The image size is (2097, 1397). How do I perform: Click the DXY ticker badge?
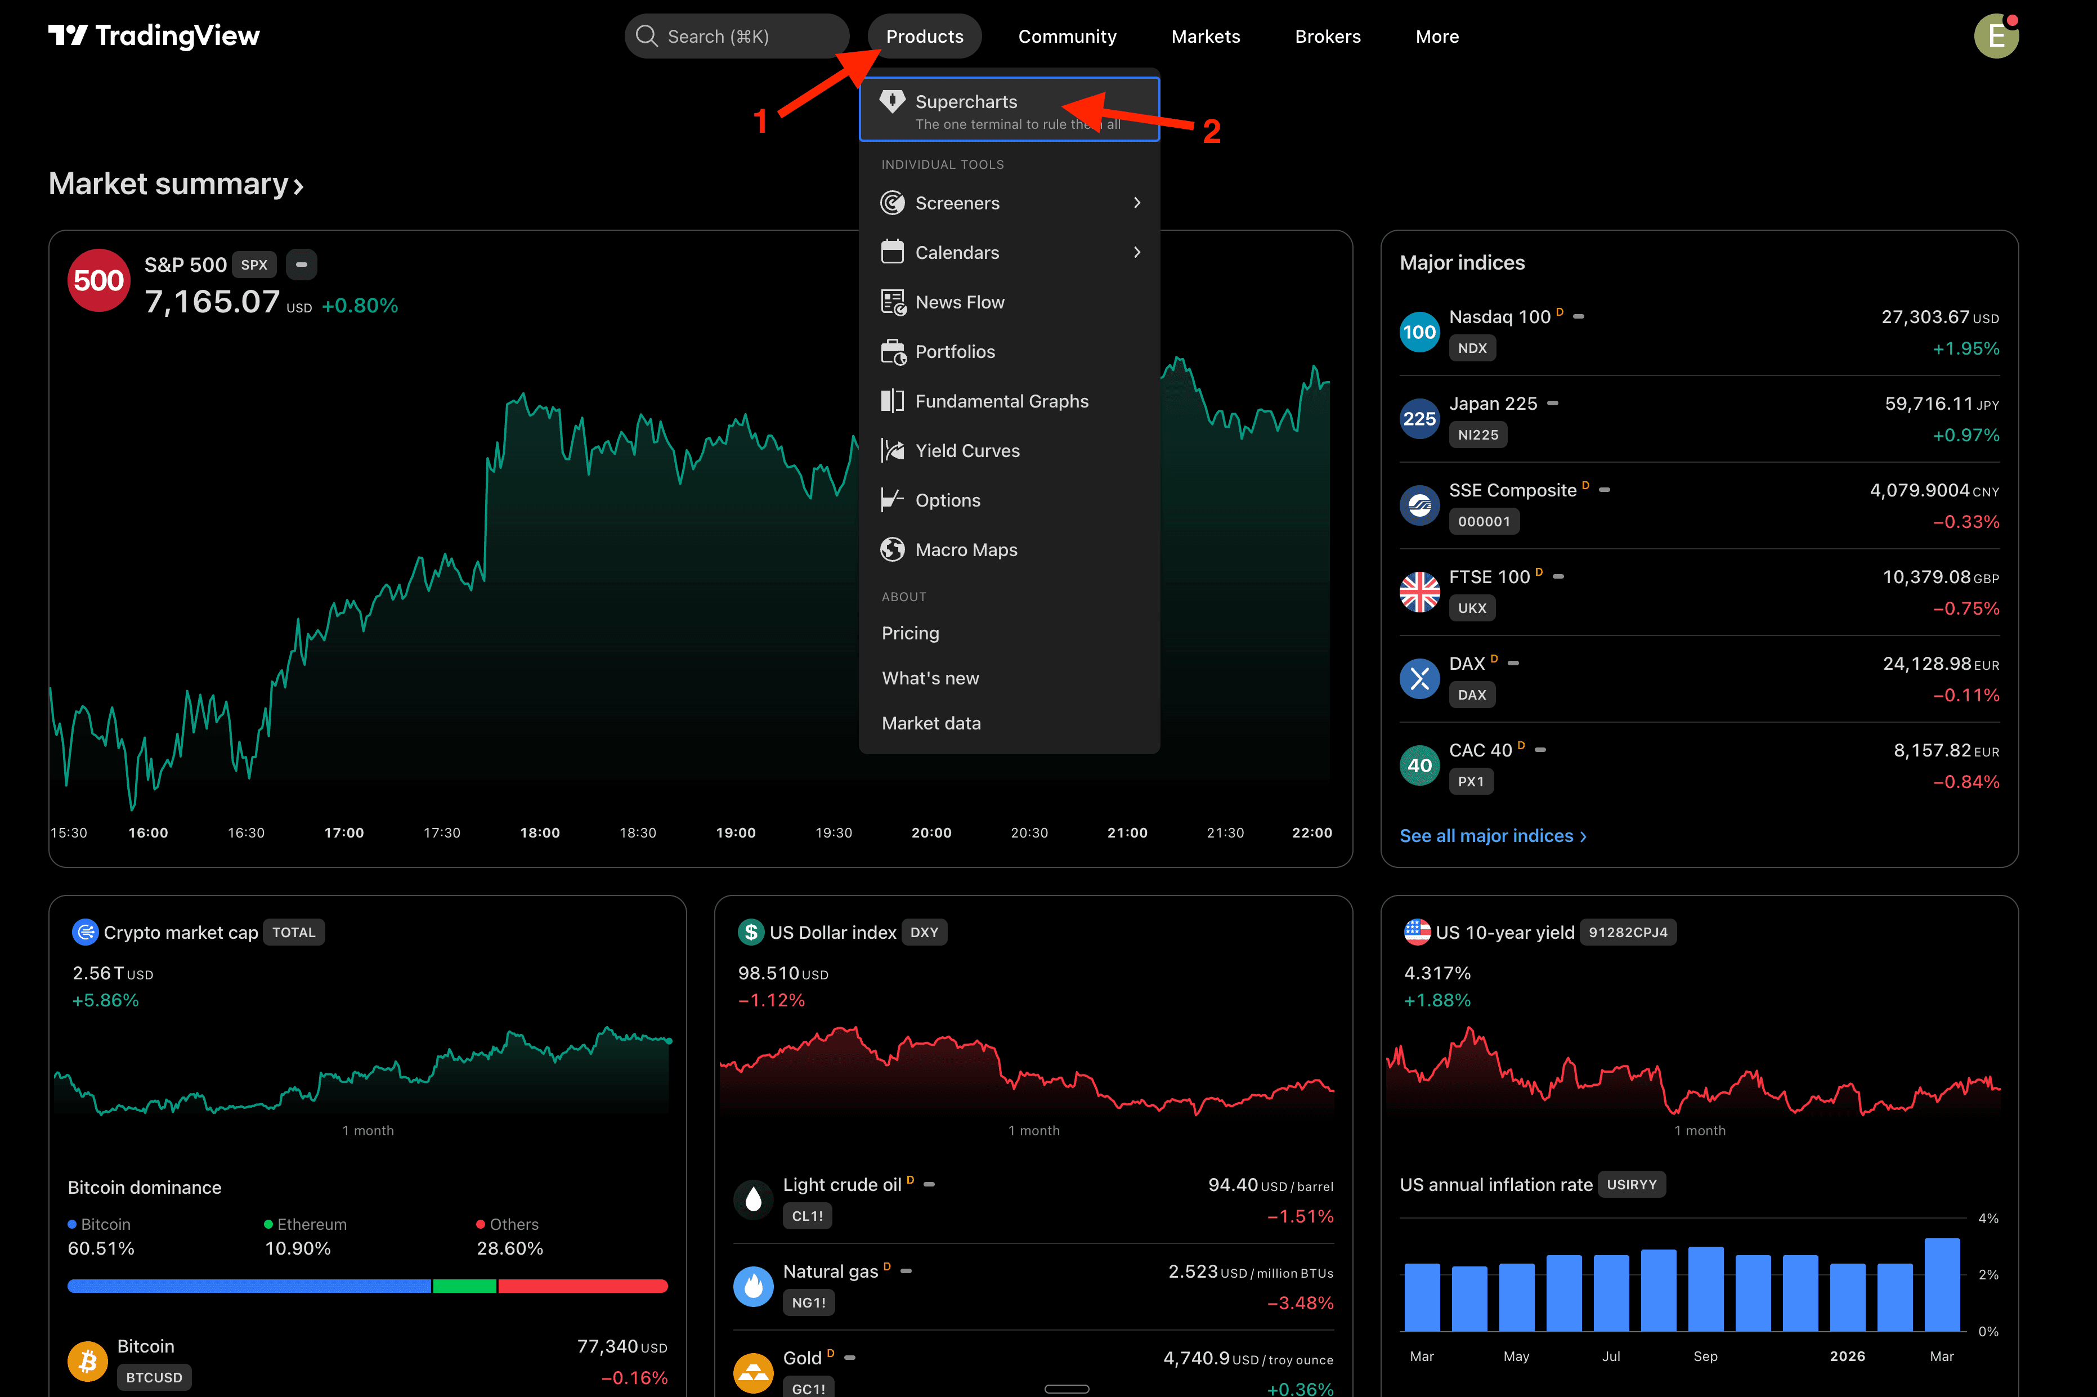pos(924,932)
